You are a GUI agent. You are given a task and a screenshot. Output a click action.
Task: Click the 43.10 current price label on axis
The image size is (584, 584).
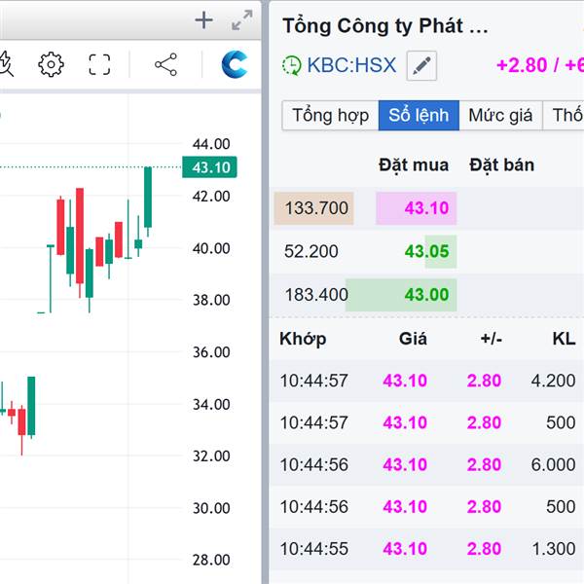click(210, 167)
